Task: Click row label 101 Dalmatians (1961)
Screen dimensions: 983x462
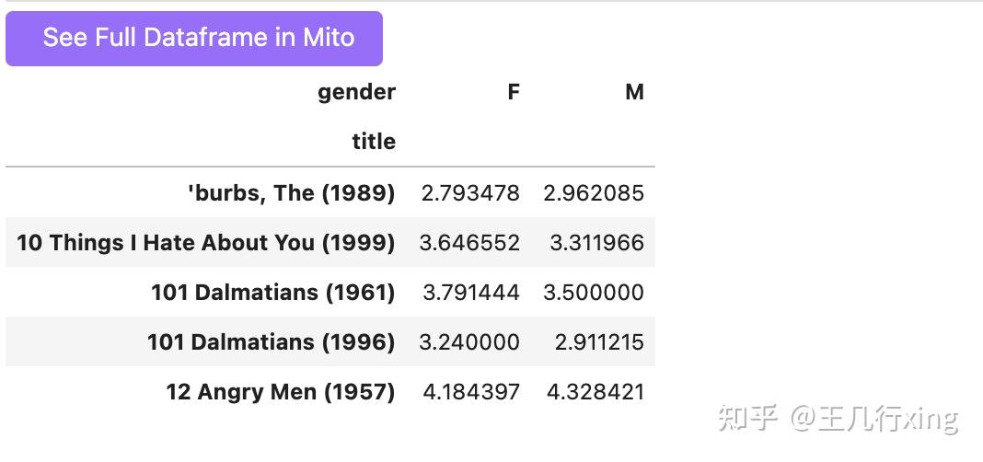Action: click(x=272, y=293)
